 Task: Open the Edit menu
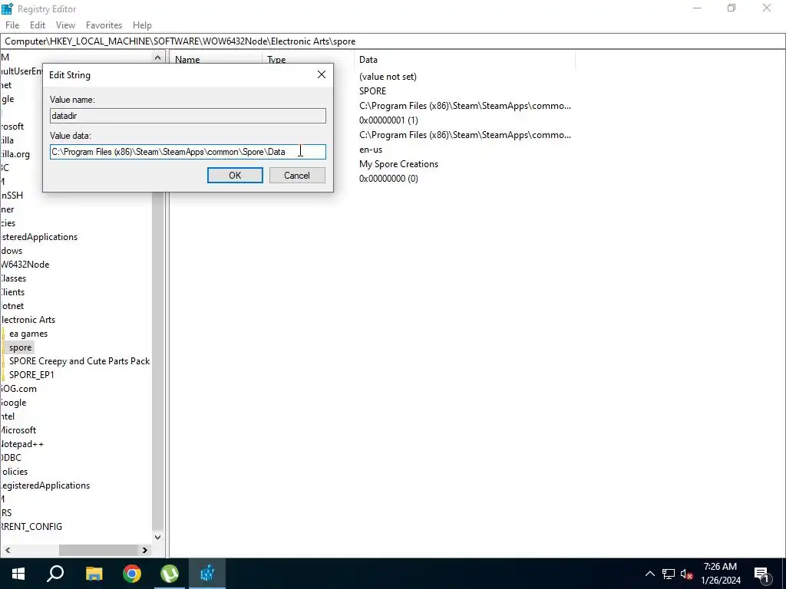[38, 25]
